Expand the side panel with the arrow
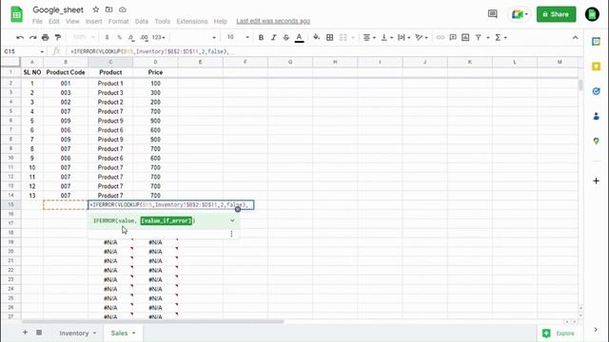 click(596, 330)
